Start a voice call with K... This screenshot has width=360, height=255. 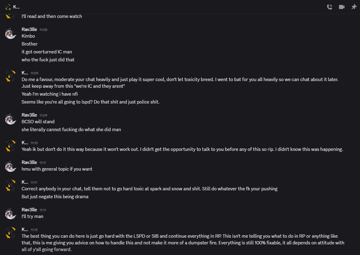tap(330, 7)
